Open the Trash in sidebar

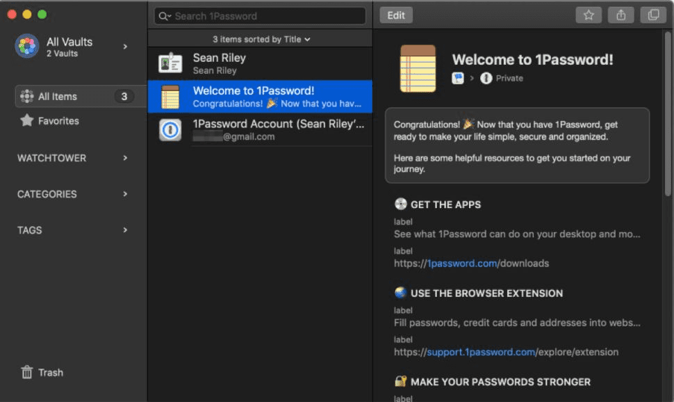(x=42, y=372)
